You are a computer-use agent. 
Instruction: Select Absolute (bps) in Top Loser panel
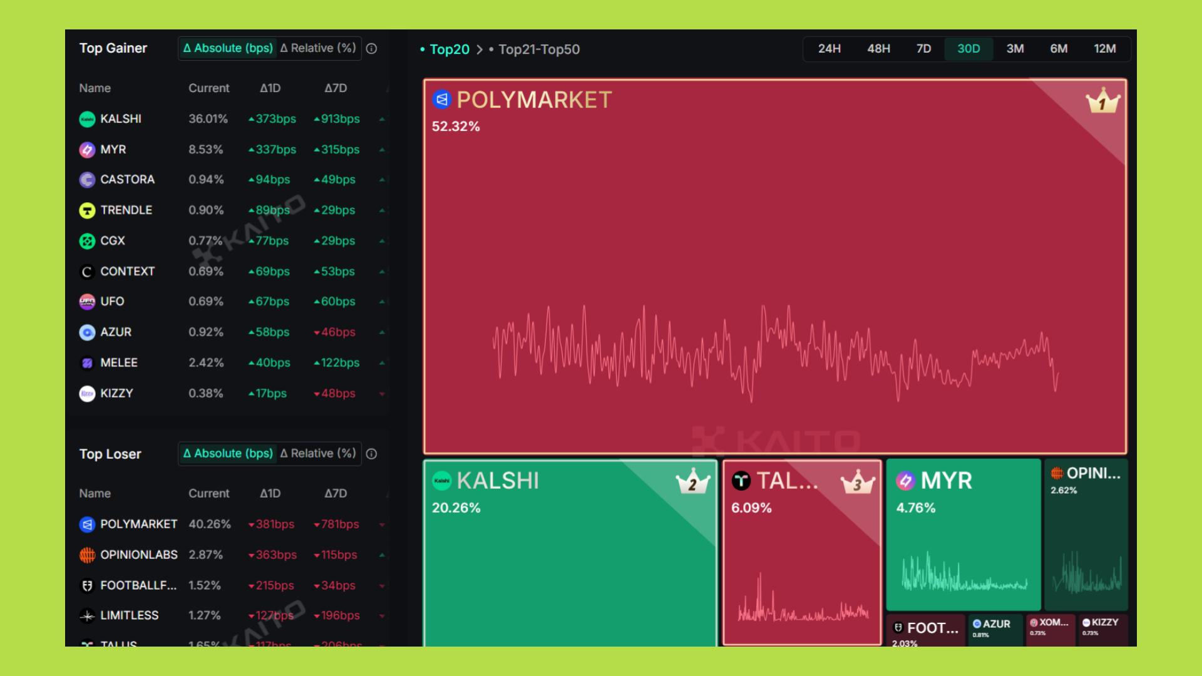228,453
